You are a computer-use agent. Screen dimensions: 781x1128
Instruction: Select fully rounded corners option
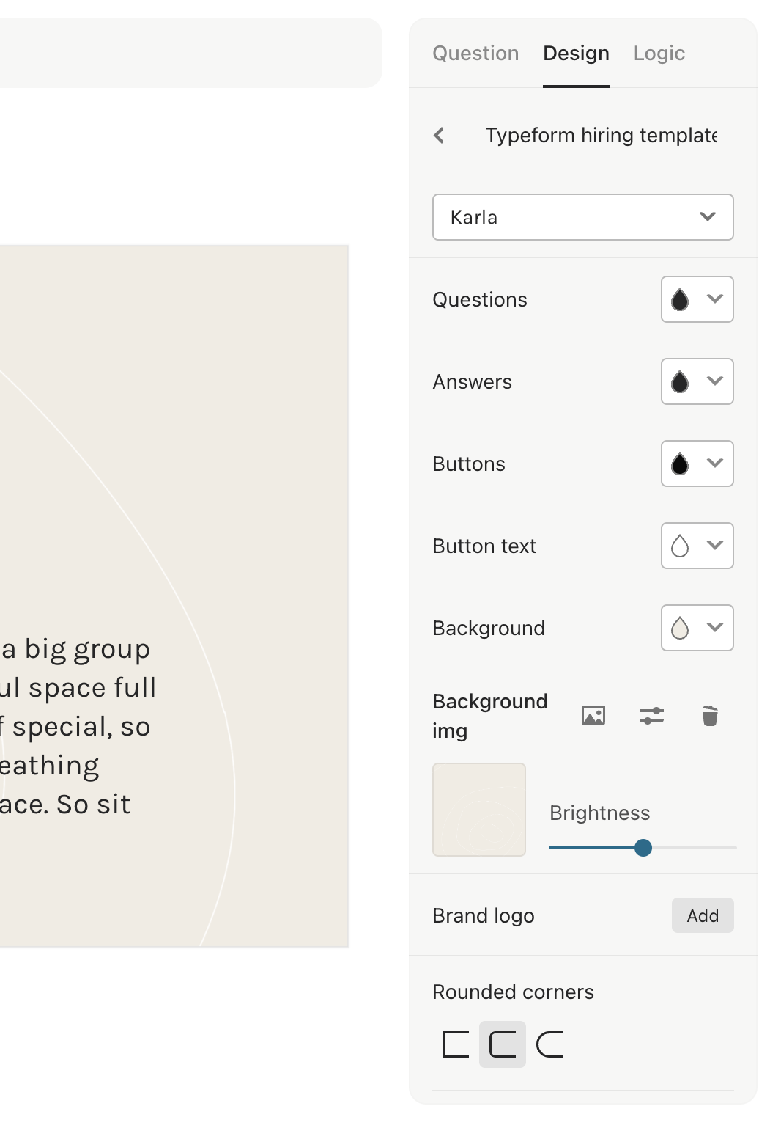549,1044
